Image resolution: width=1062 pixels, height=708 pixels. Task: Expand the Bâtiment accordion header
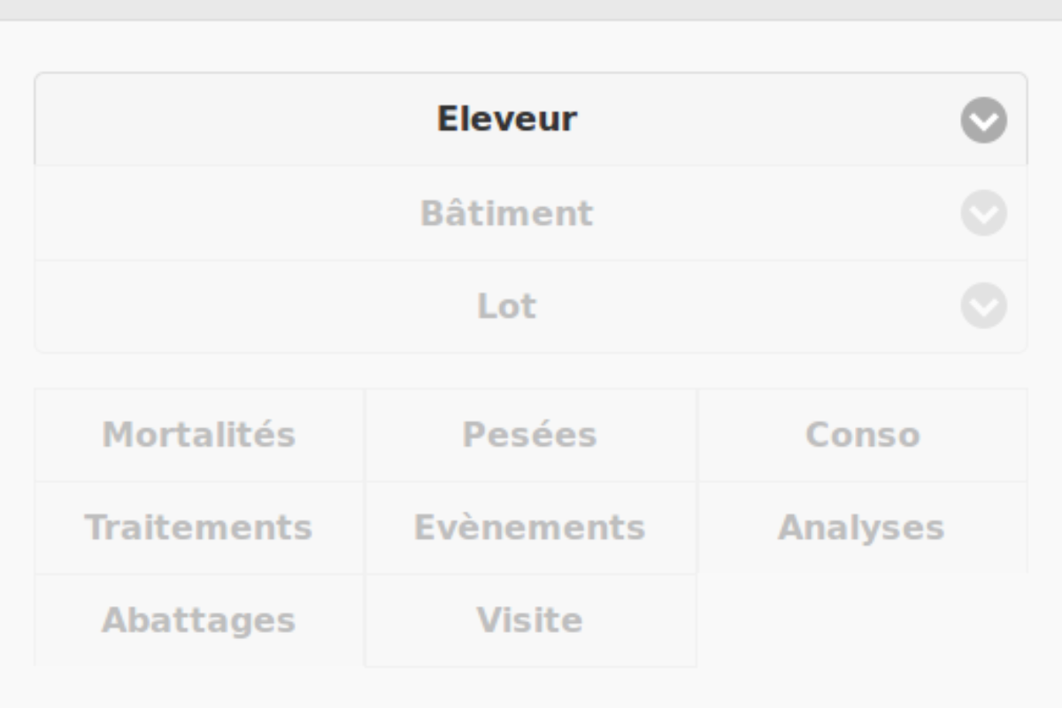531,213
